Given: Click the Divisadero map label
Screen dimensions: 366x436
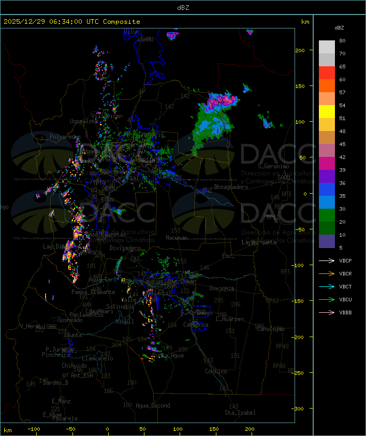Looking at the screenshot, I should 125,248.
